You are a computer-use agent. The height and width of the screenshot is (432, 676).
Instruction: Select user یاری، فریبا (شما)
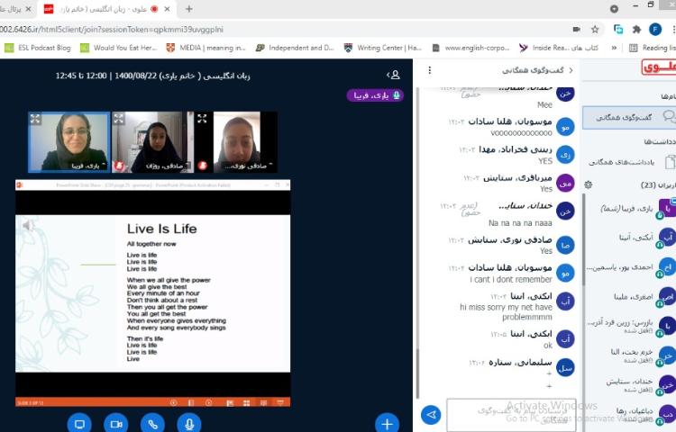point(632,209)
